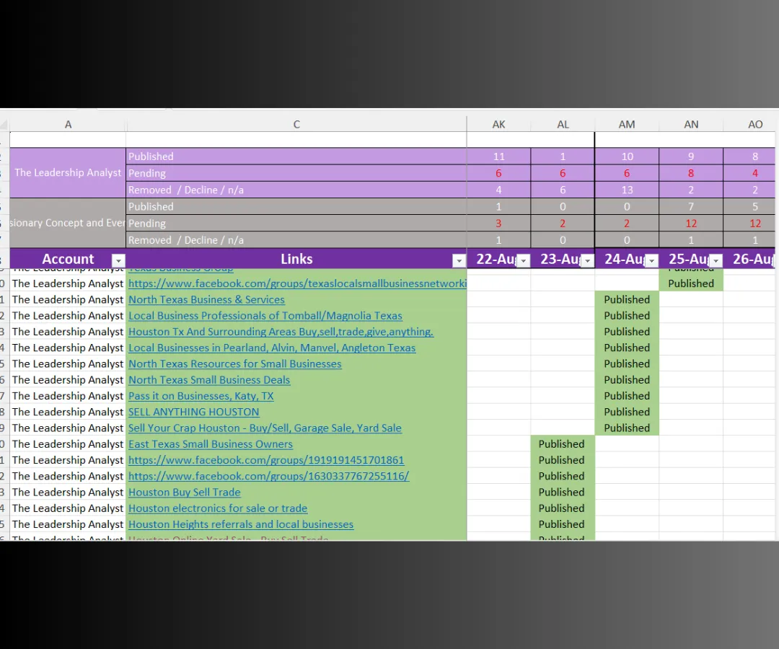Open the Account column filter dropdown
Viewport: 779px width, 649px height.
pyautogui.click(x=118, y=260)
